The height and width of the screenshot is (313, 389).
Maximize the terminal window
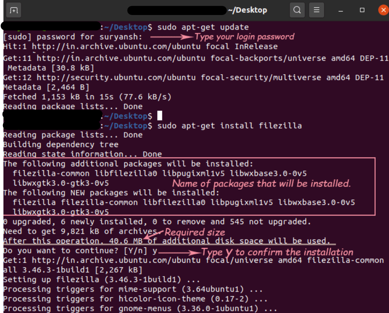pos(362,10)
